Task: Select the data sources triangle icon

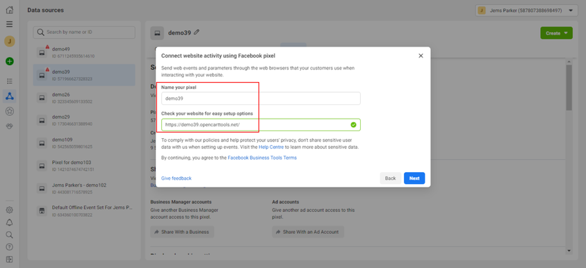Action: (10, 96)
